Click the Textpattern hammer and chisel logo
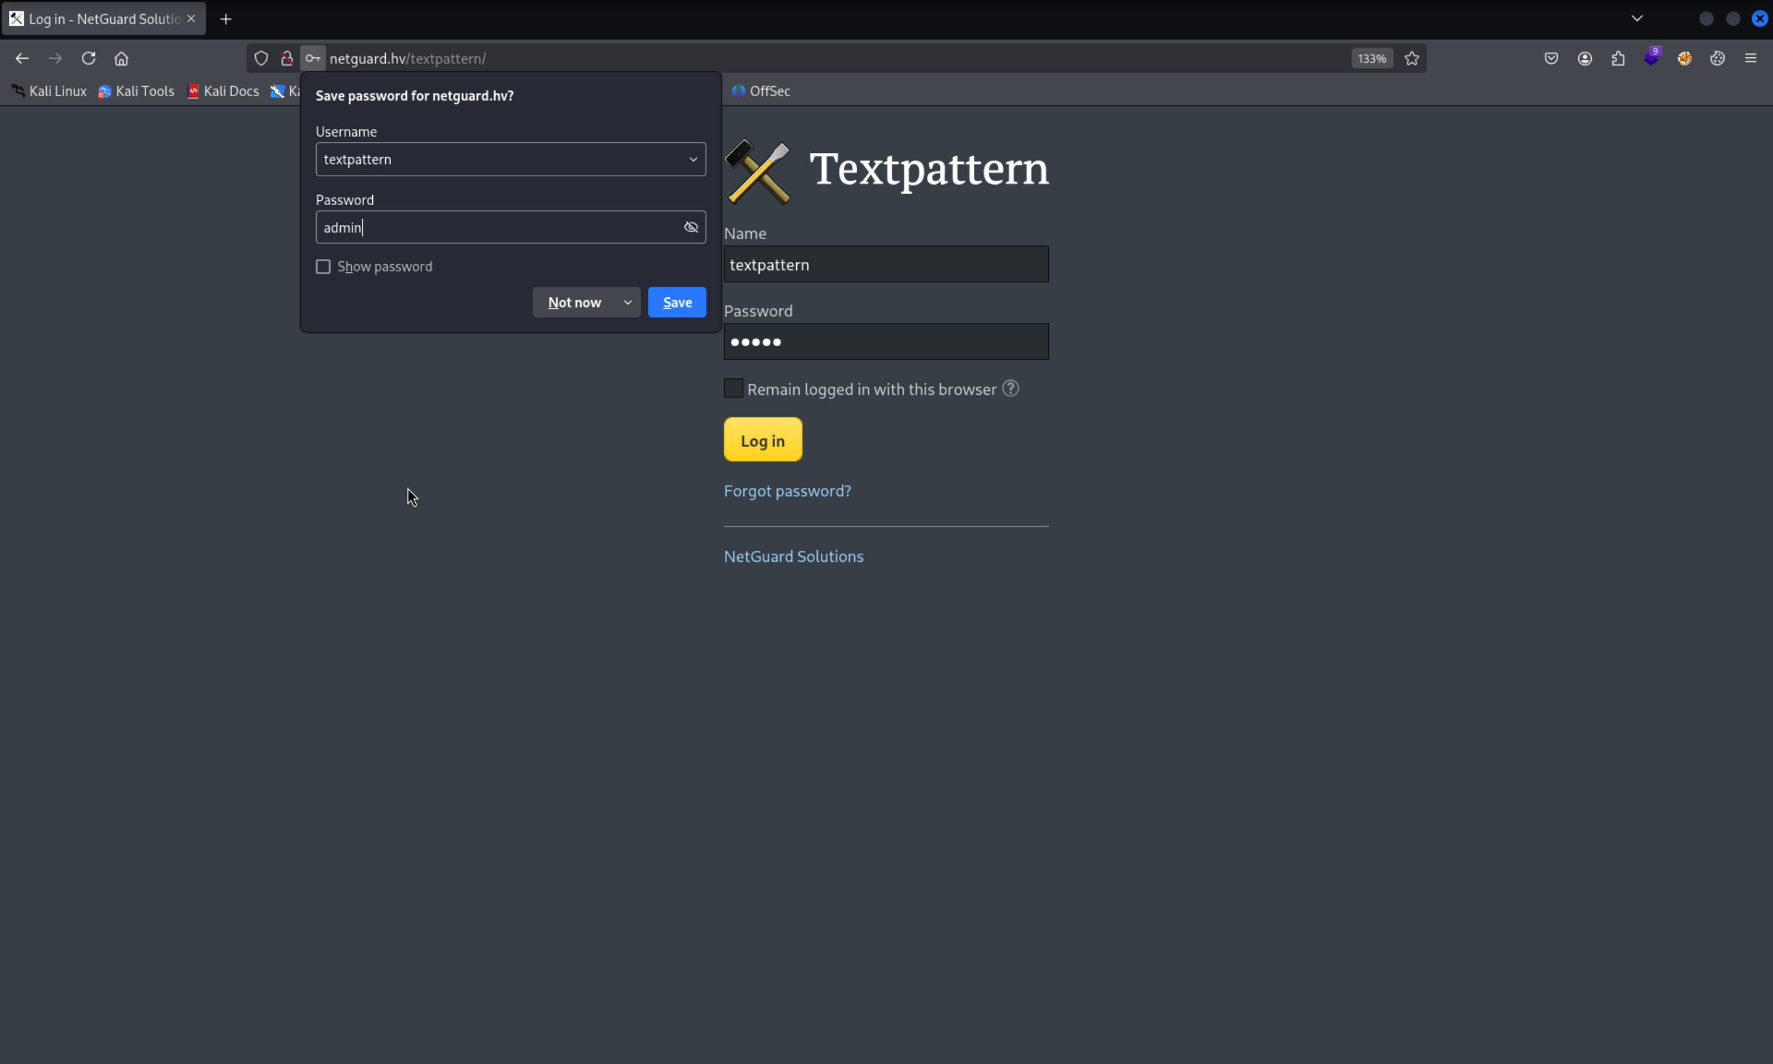This screenshot has height=1064, width=1773. pos(758,171)
